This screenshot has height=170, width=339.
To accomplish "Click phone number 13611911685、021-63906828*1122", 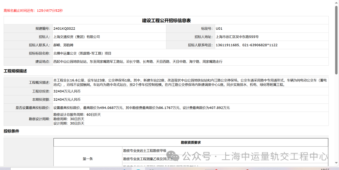I will click(246, 45).
